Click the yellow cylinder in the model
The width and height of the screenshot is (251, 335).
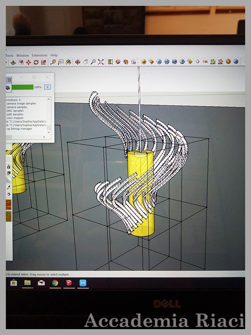tap(141, 193)
